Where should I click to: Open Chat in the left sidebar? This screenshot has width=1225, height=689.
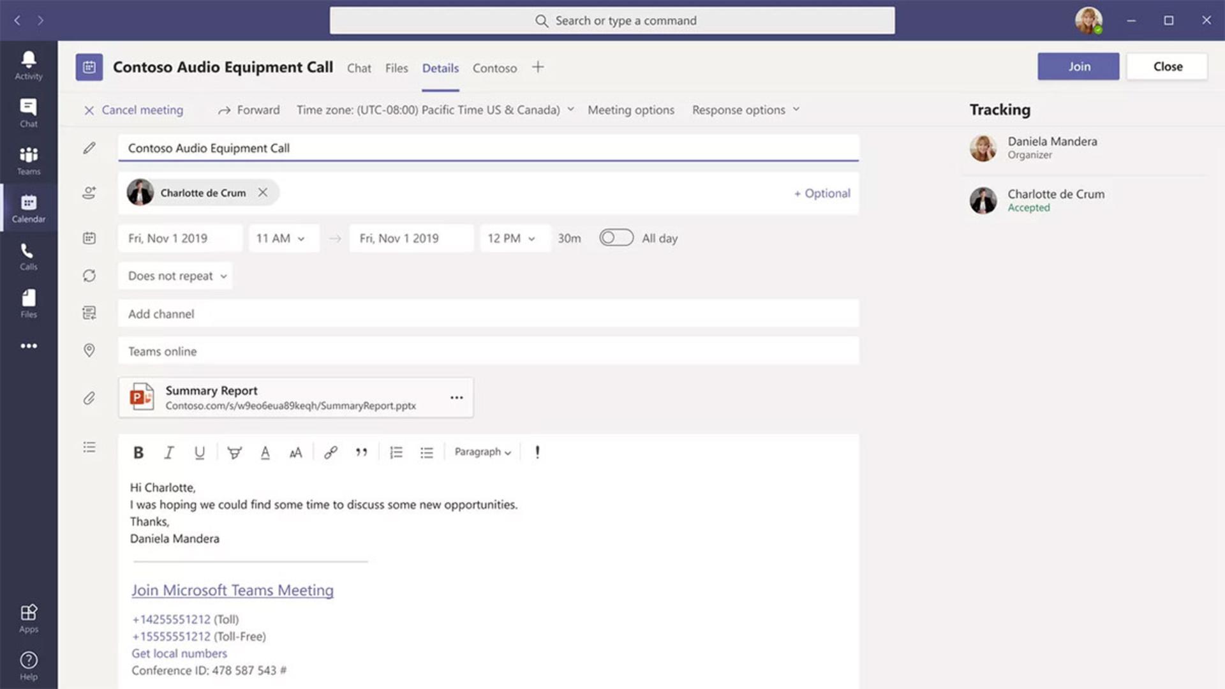(29, 113)
